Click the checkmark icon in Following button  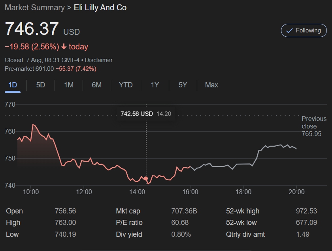289,31
